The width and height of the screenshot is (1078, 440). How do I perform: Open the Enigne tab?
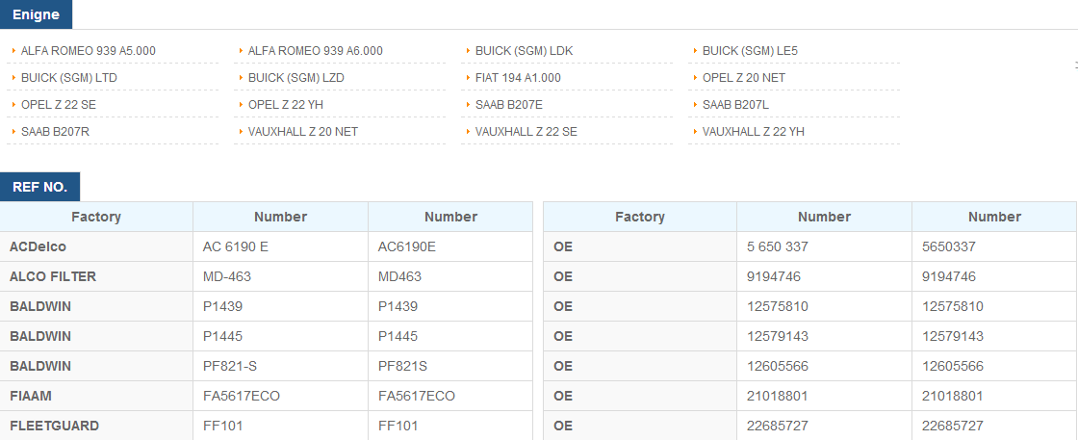36,14
